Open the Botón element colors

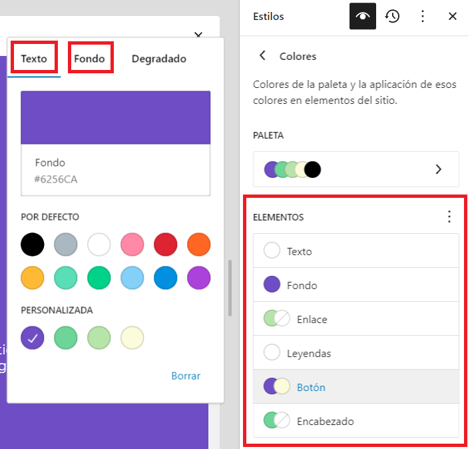(356, 387)
